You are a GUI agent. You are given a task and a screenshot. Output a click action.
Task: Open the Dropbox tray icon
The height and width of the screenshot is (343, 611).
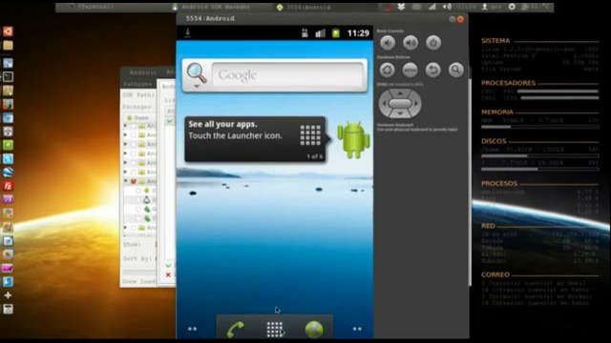click(401, 7)
